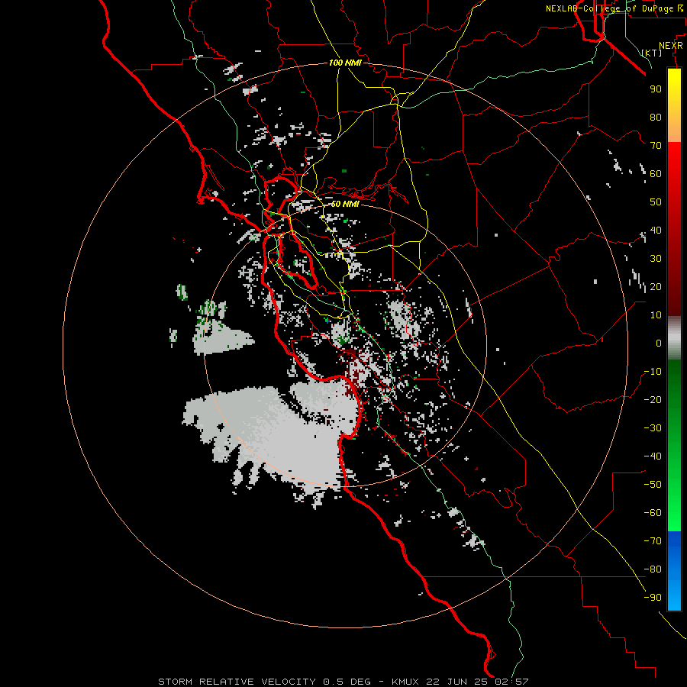This screenshot has height=687, width=687.
Task: Select the positive 70 scale label
Action: 656,146
